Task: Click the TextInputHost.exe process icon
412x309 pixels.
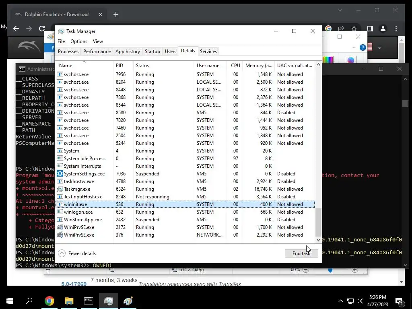Action: 60,196
